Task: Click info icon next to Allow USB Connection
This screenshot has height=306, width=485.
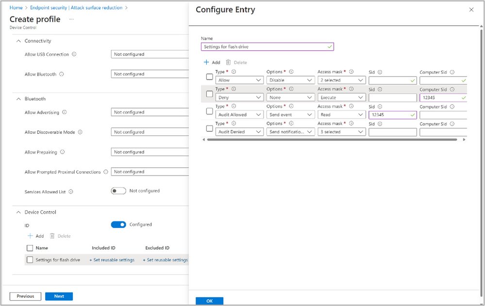Action: tap(74, 54)
